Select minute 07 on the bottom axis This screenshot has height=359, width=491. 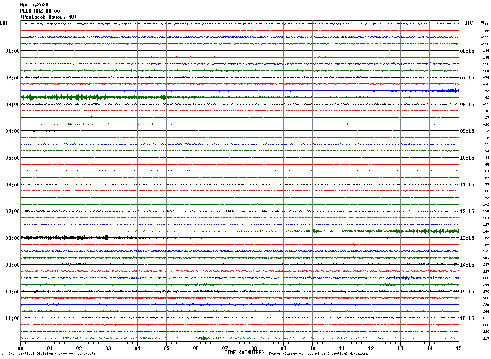click(225, 348)
